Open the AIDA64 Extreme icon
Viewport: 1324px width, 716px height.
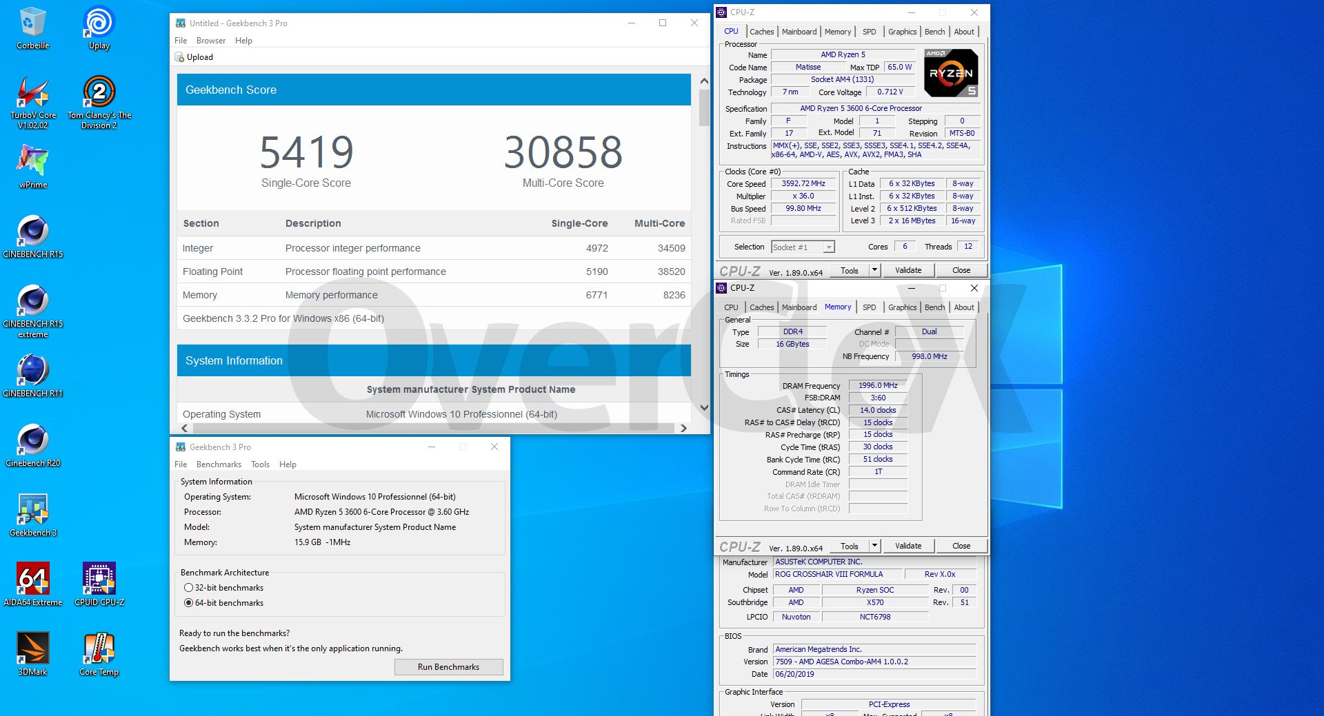(x=32, y=584)
